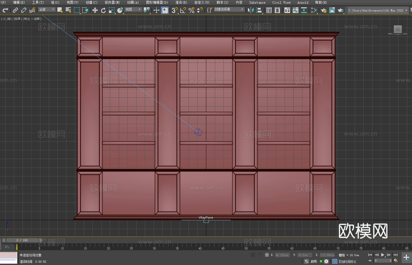Open the selection filter 全部 dropdown
The image size is (412, 265).
pyautogui.click(x=47, y=9)
